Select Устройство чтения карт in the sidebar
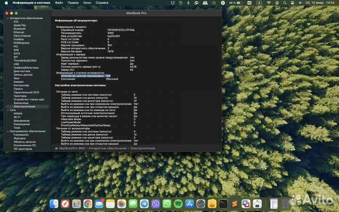The width and height of the screenshot is (339, 212). pos(29,99)
